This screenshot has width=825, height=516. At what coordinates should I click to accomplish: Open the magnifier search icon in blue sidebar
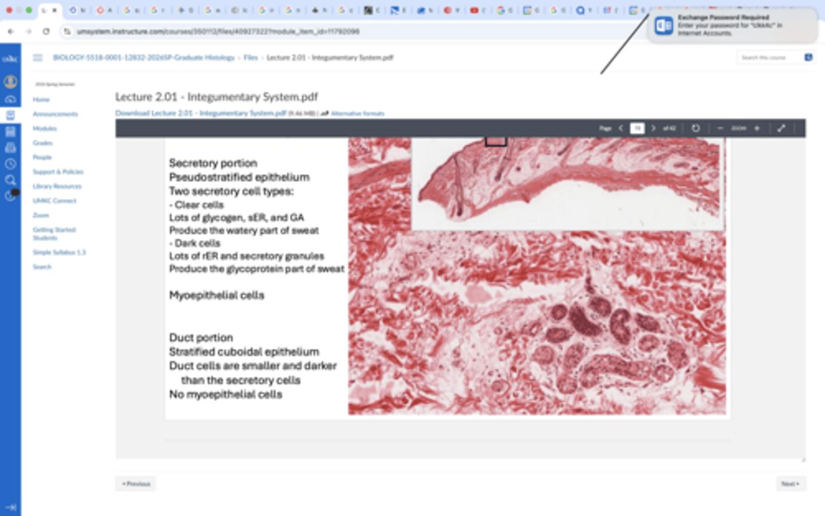[x=10, y=180]
